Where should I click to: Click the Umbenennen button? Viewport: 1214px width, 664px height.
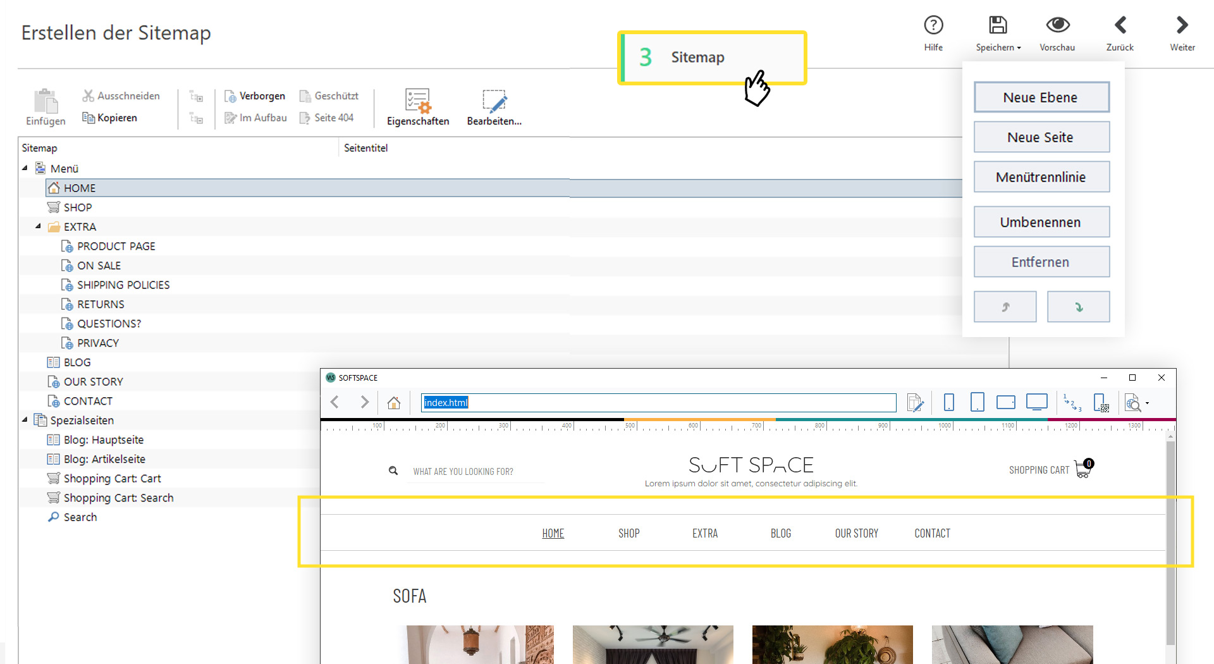[1041, 222]
